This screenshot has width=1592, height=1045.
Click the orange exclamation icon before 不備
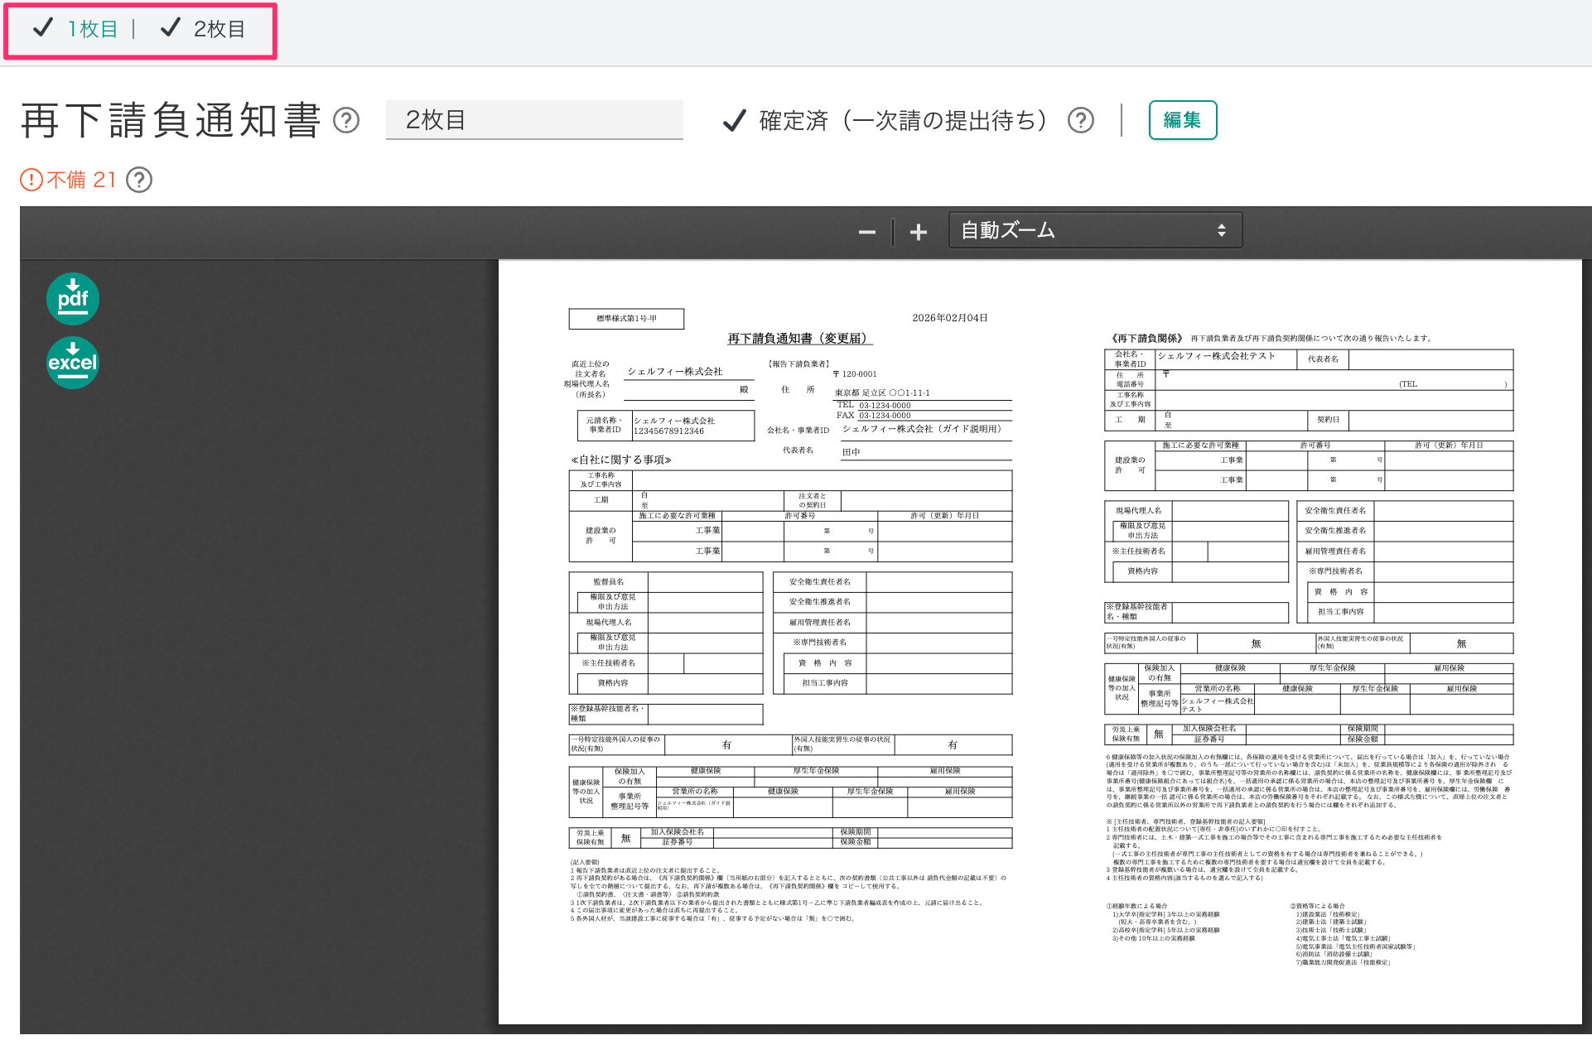[x=31, y=181]
